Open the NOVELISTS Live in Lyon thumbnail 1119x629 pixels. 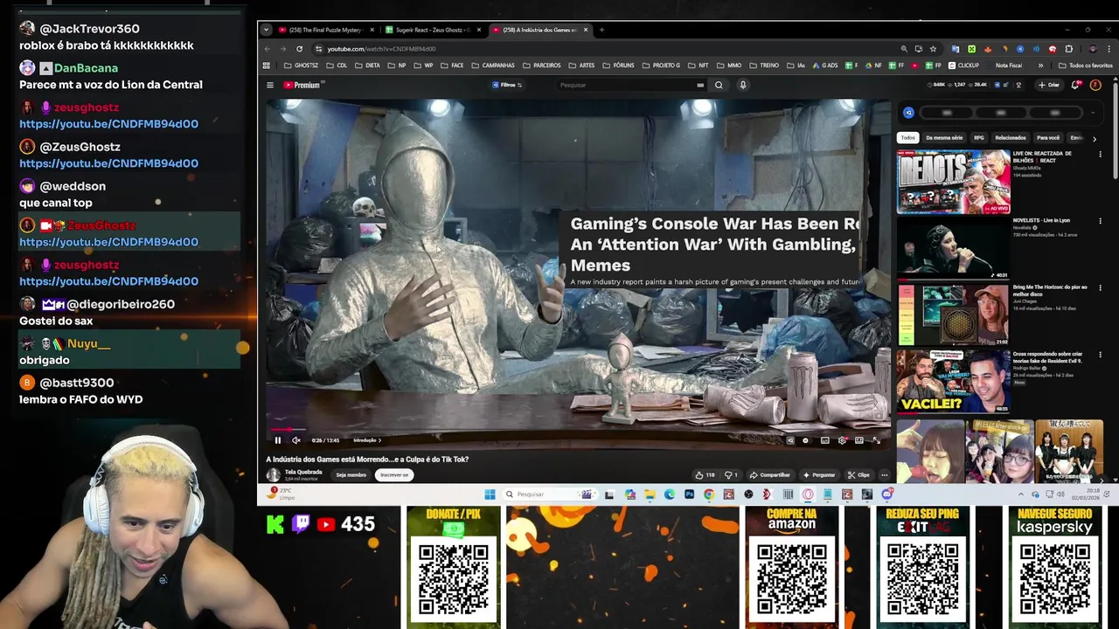pyautogui.click(x=953, y=247)
